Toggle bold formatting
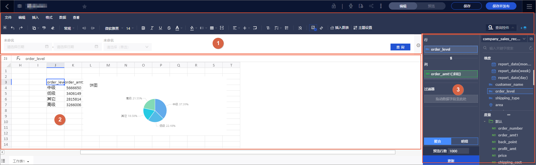Viewport: 536px width, 165px height. (x=143, y=28)
